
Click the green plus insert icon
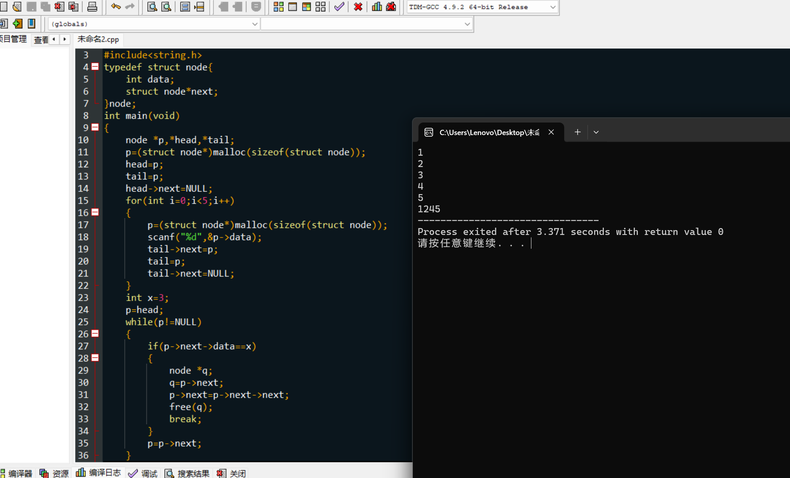click(17, 24)
